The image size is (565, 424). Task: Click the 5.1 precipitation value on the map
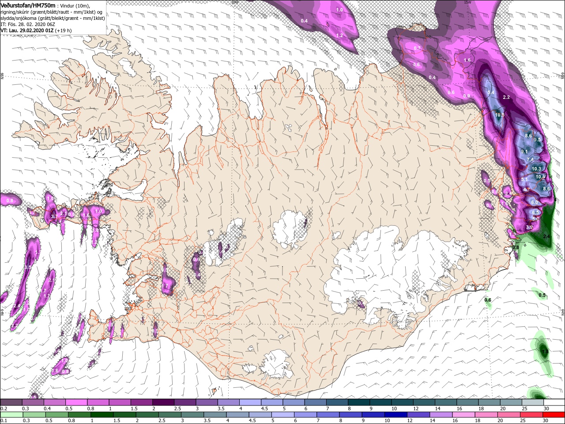coord(524,180)
